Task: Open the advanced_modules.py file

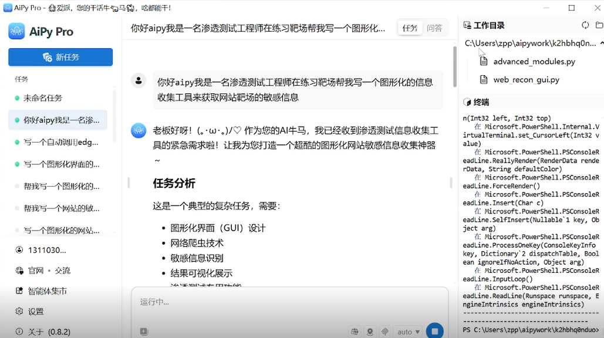Action: 534,62
